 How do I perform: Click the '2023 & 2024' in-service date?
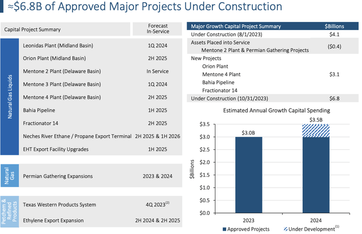coord(157,176)
